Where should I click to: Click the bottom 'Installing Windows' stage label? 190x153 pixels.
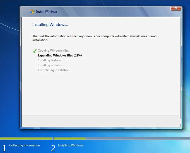tap(71, 145)
